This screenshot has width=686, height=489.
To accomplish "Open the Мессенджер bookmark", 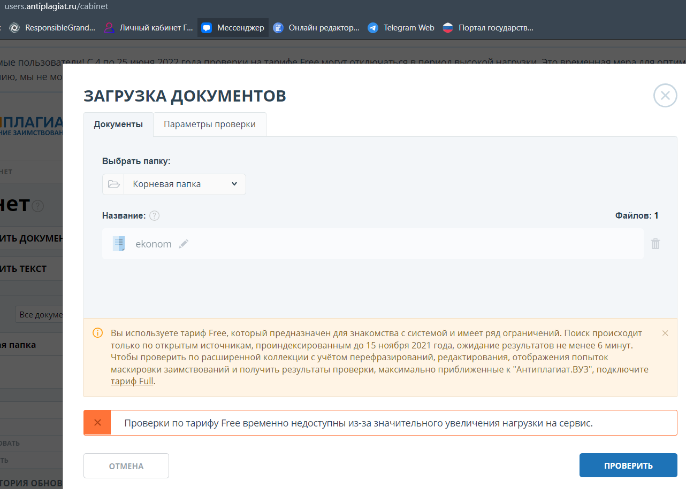I will point(233,28).
